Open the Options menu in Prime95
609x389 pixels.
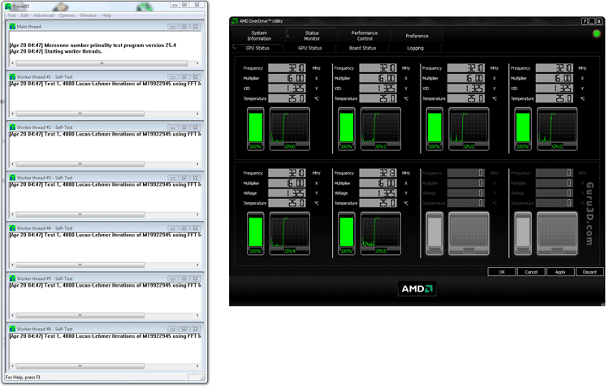coord(67,15)
